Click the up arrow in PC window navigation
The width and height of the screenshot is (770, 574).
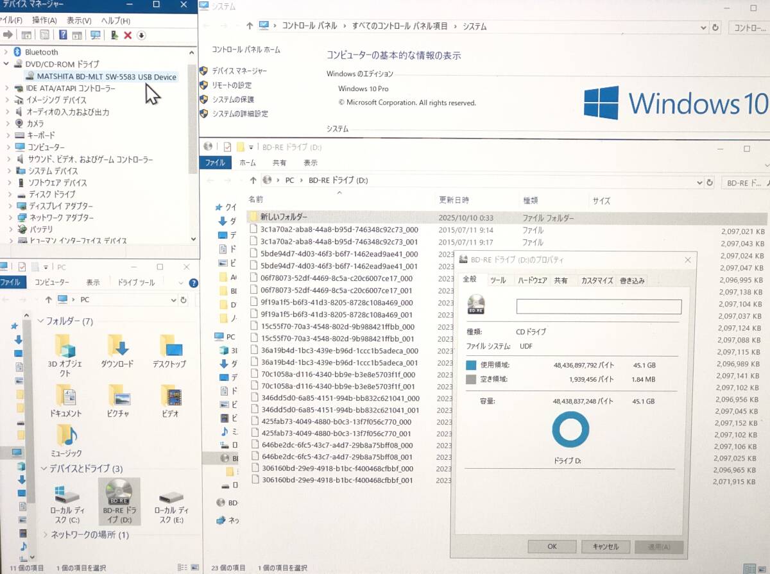(x=49, y=300)
